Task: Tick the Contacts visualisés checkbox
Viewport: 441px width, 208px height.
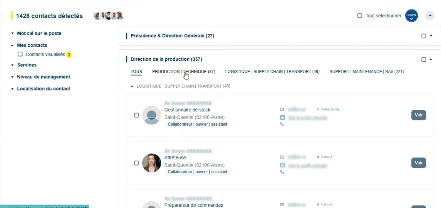Action: pos(20,54)
